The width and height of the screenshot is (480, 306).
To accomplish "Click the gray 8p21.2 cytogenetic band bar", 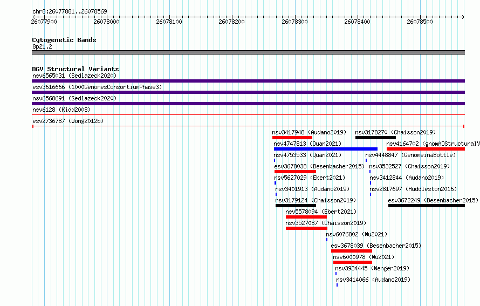I will (248, 52).
